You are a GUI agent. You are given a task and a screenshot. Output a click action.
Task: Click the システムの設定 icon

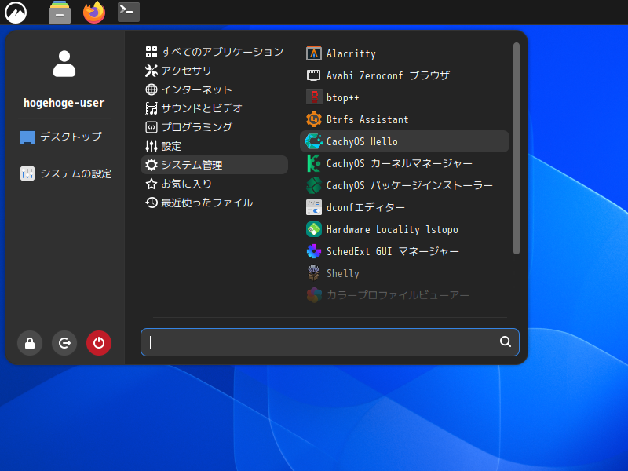pyautogui.click(x=27, y=173)
